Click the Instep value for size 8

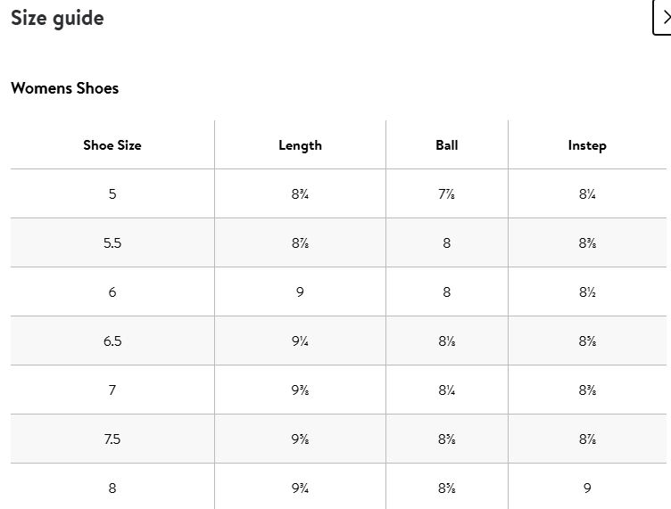click(587, 488)
